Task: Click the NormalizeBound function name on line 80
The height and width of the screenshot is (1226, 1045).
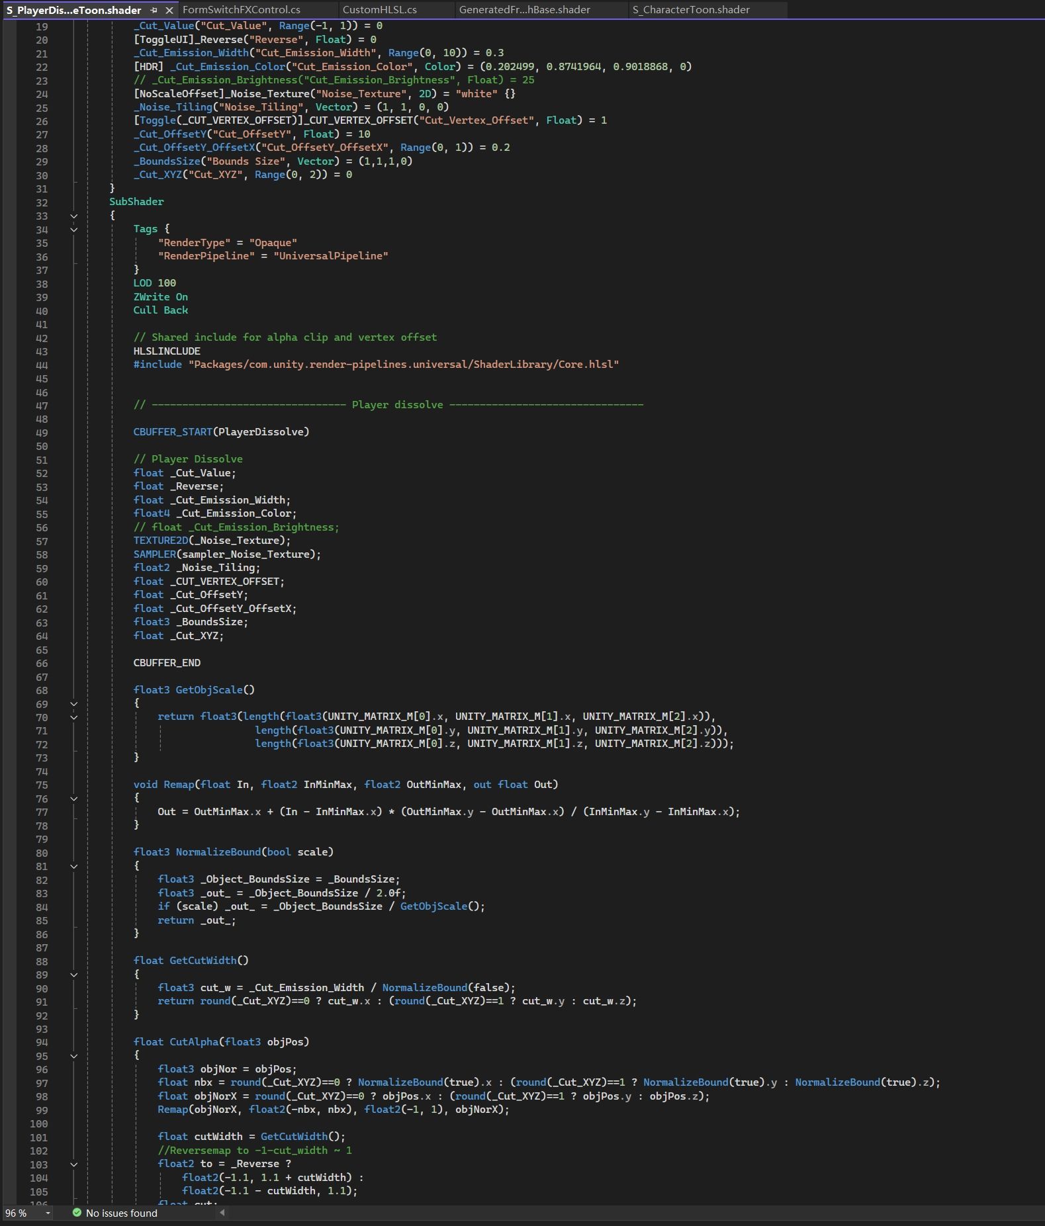Action: click(218, 852)
